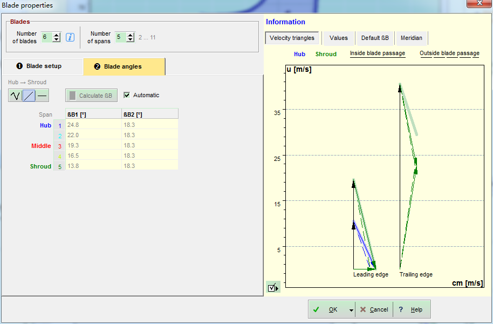Open Help for blade properties
This screenshot has height=324, width=493.
pyautogui.click(x=411, y=310)
